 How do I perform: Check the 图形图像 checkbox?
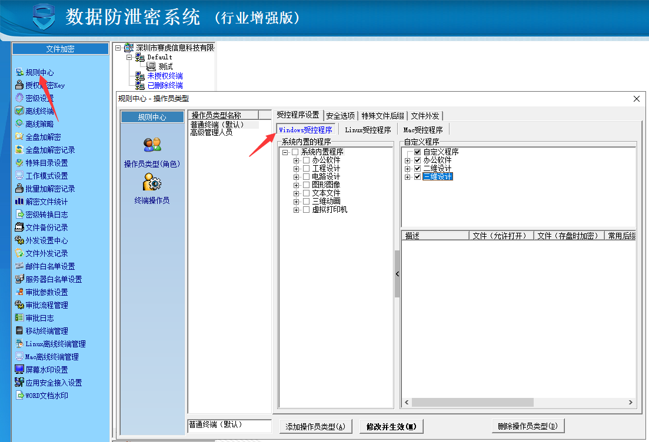tap(307, 185)
